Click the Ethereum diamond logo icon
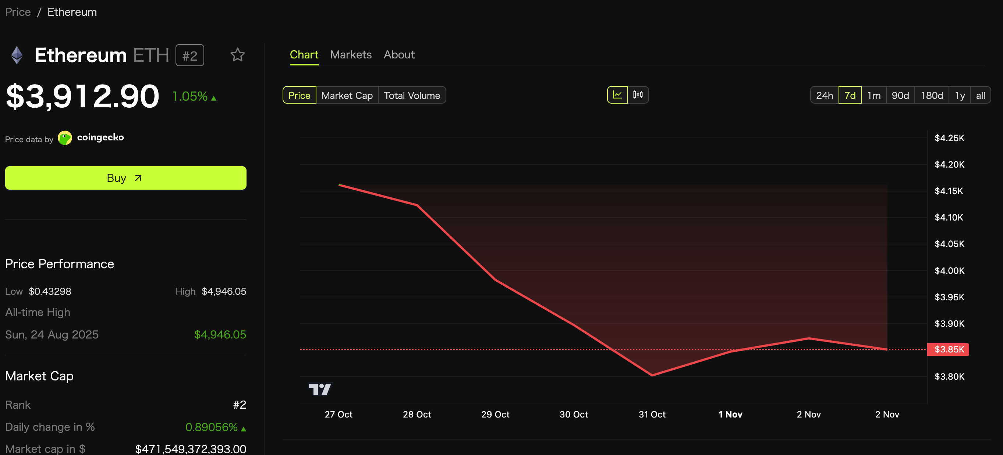Image resolution: width=1003 pixels, height=455 pixels. pyautogui.click(x=17, y=55)
